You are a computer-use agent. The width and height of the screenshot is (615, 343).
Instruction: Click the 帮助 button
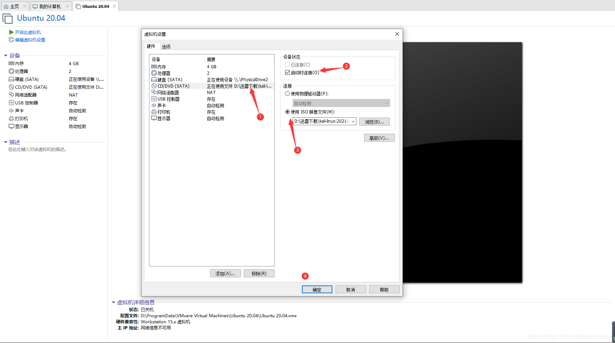[x=384, y=289]
